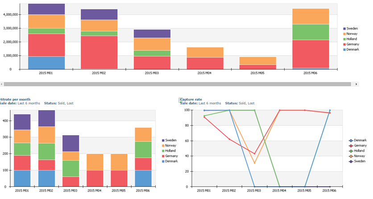Select Norway orange segment in top chart 2015 M03
Image resolution: width=373 pixels, height=199 pixels.
[152, 44]
